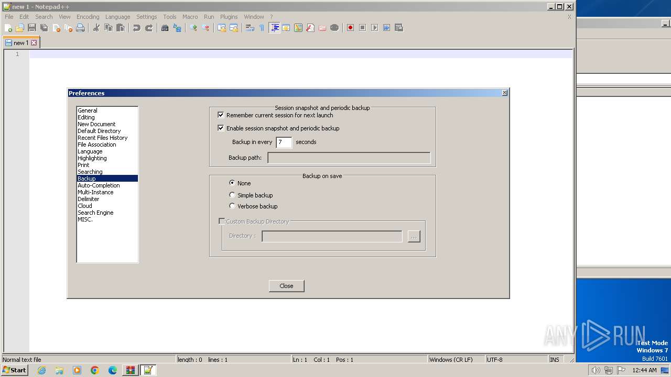
Task: Close the 'new 1' tab with its X
Action: 34,43
